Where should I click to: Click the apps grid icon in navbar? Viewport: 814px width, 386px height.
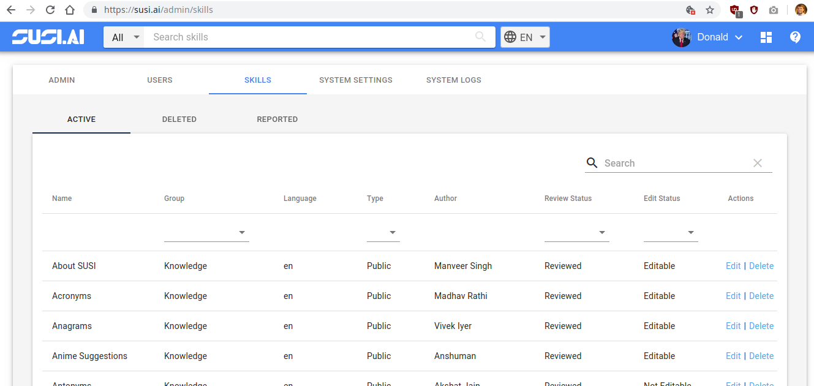tap(766, 37)
